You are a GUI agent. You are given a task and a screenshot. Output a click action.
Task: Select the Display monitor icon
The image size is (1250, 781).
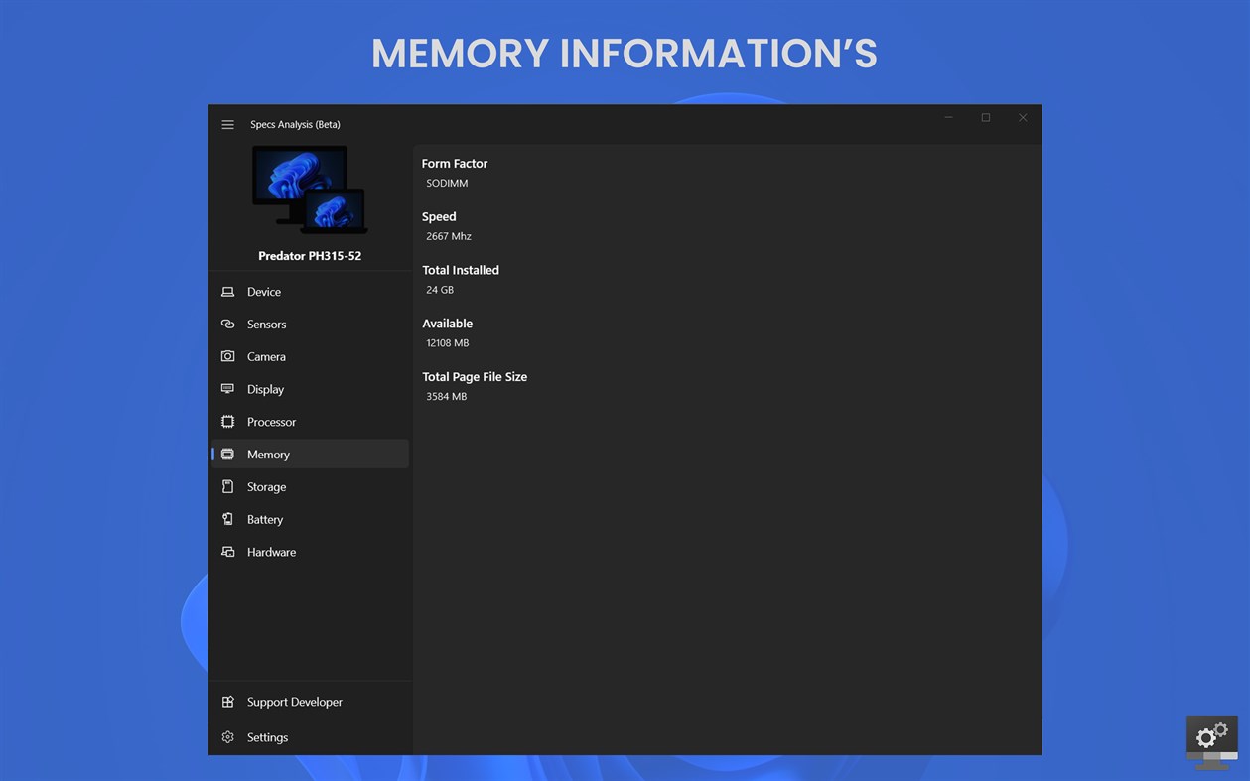coord(229,389)
